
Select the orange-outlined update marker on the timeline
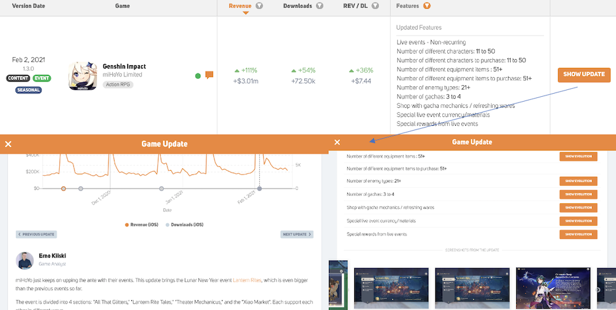(x=63, y=189)
